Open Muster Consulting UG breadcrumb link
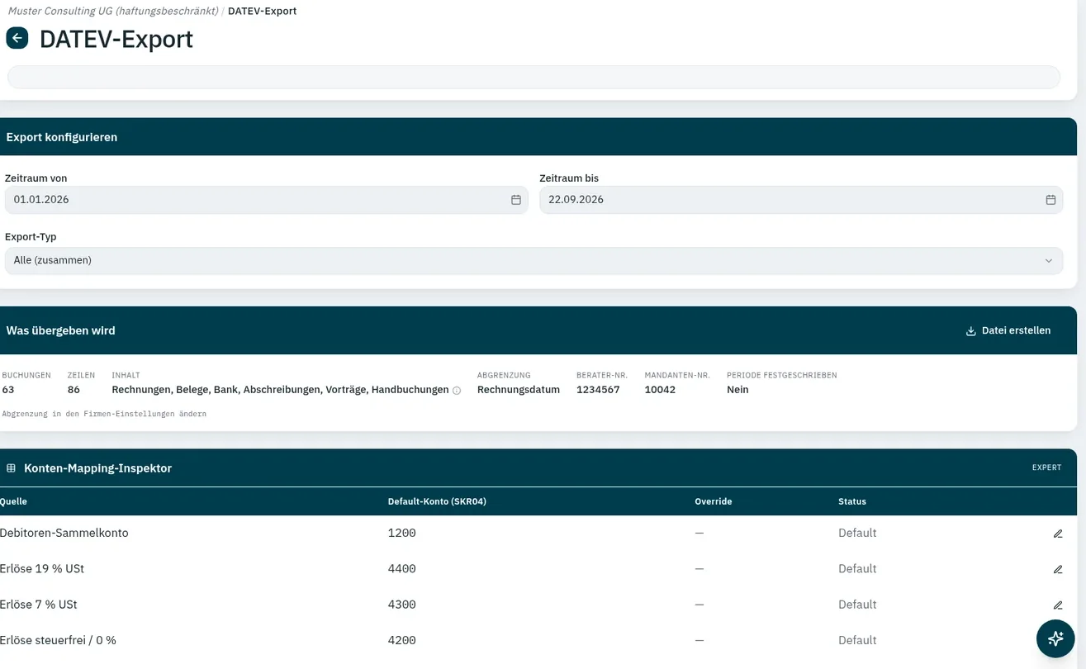The height and width of the screenshot is (669, 1086). pos(113,11)
